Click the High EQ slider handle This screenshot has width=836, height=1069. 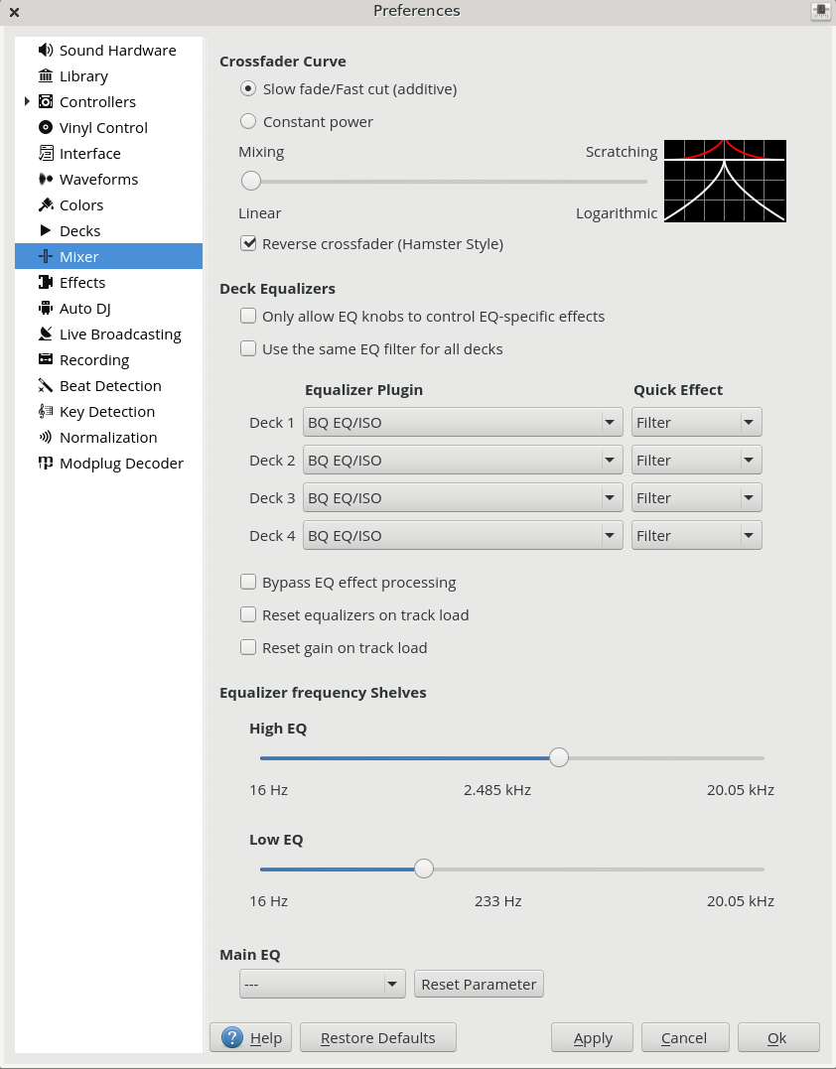(x=559, y=758)
